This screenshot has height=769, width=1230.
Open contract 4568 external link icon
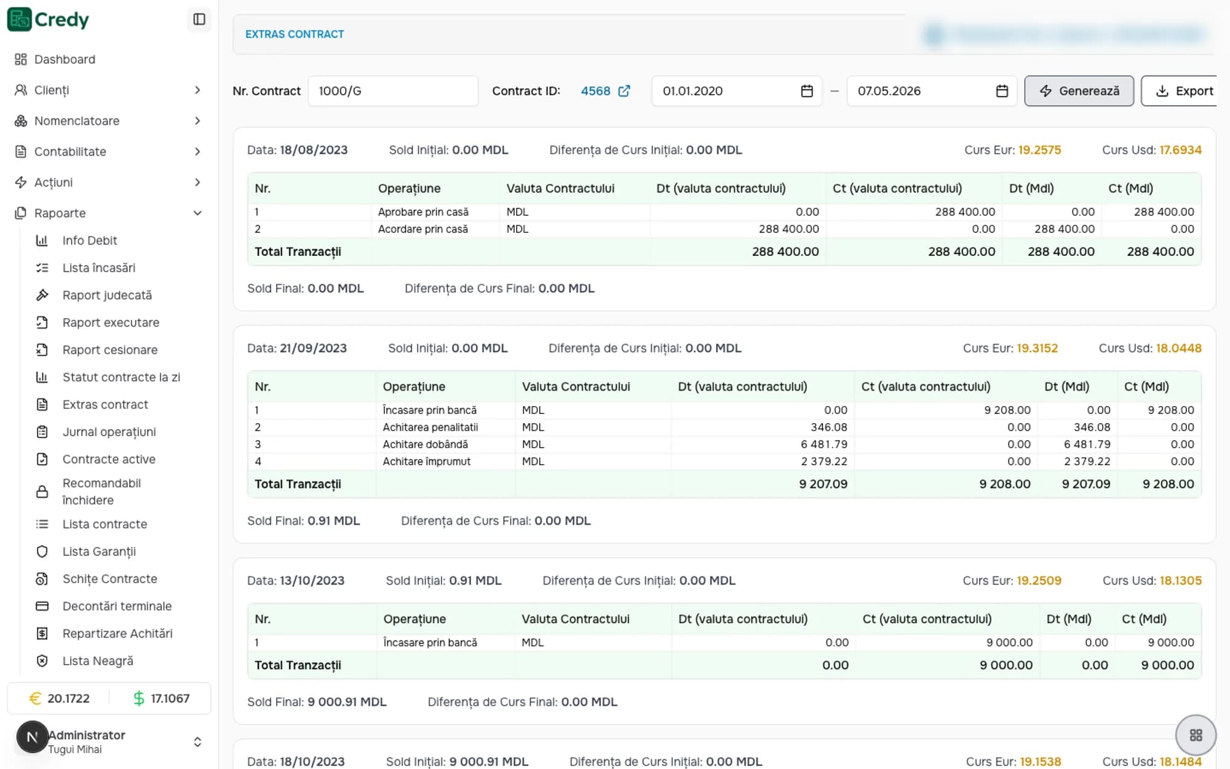tap(624, 91)
